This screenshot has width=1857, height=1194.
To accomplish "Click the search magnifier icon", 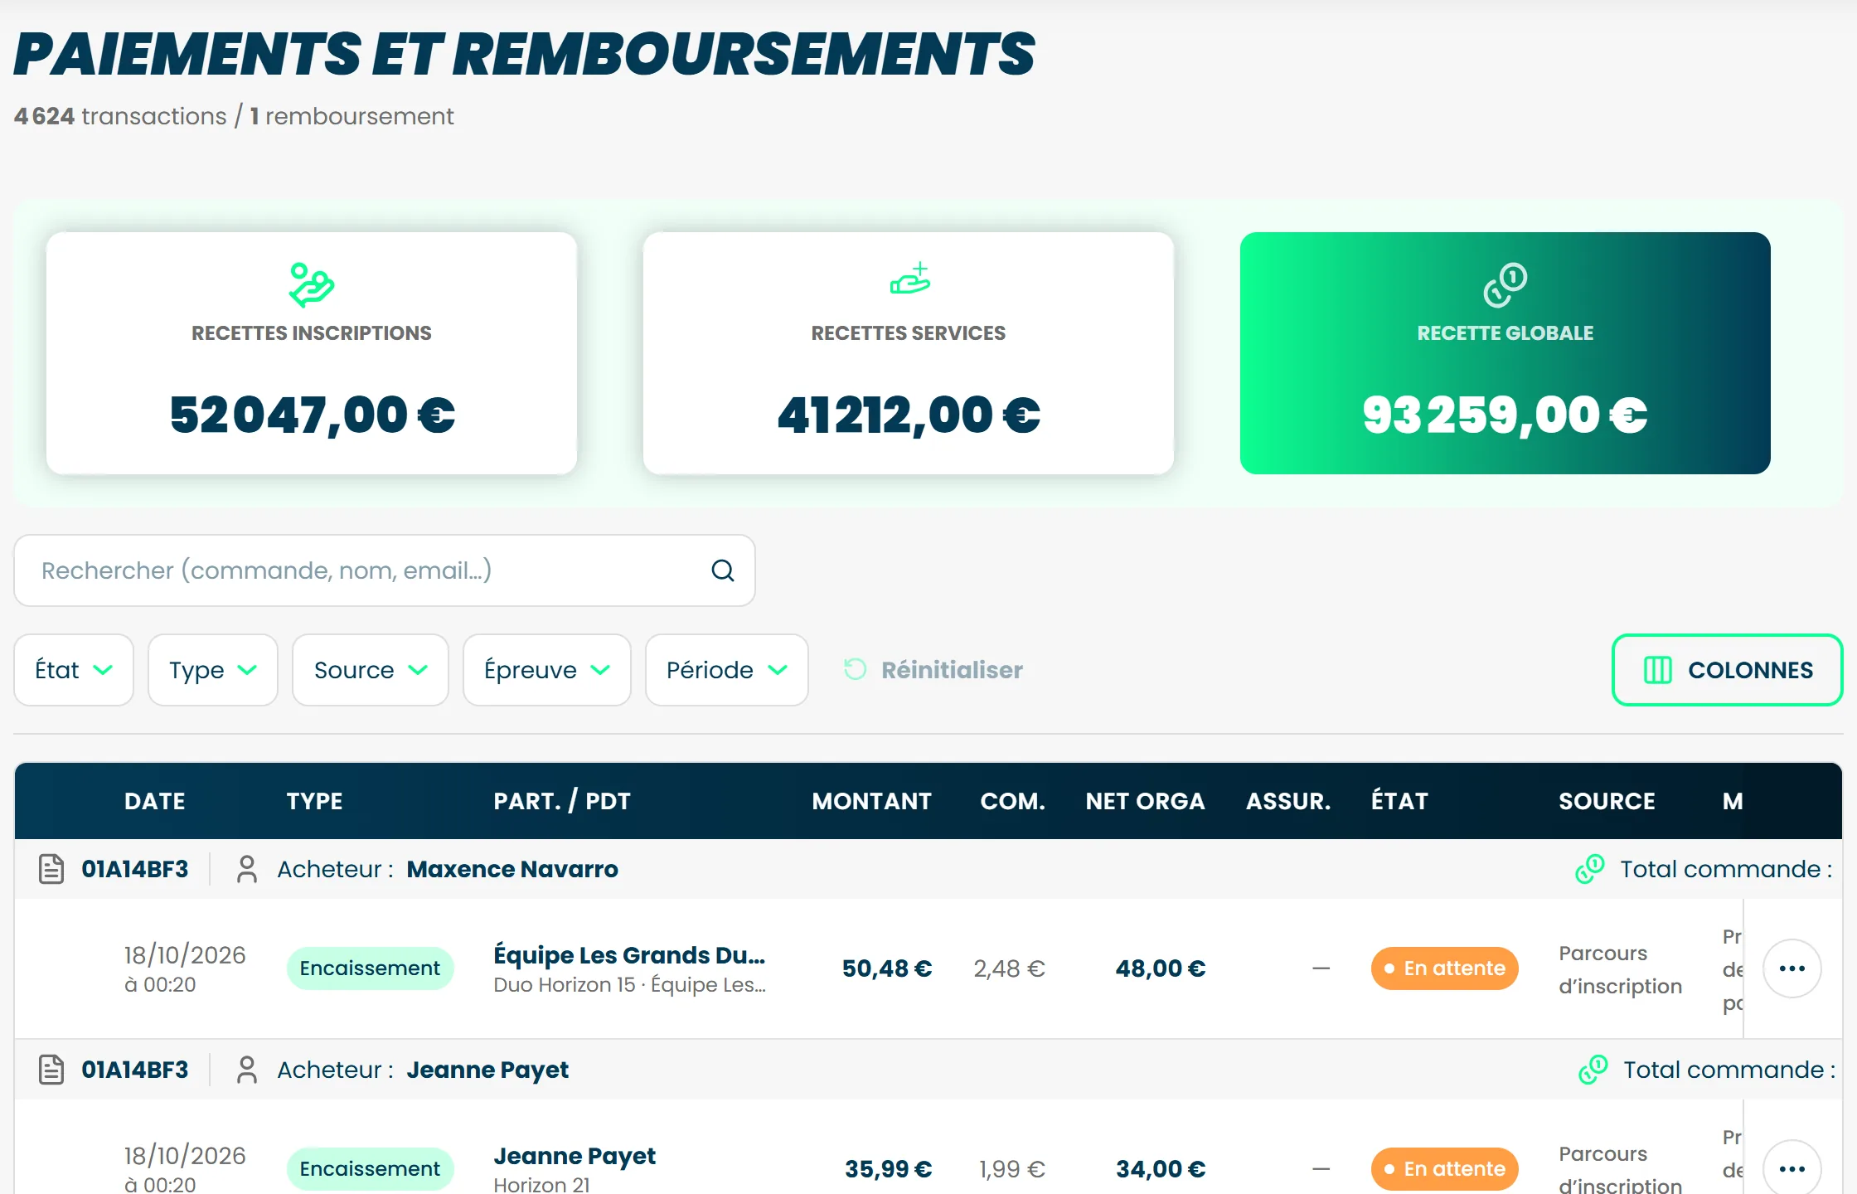I will 723,570.
